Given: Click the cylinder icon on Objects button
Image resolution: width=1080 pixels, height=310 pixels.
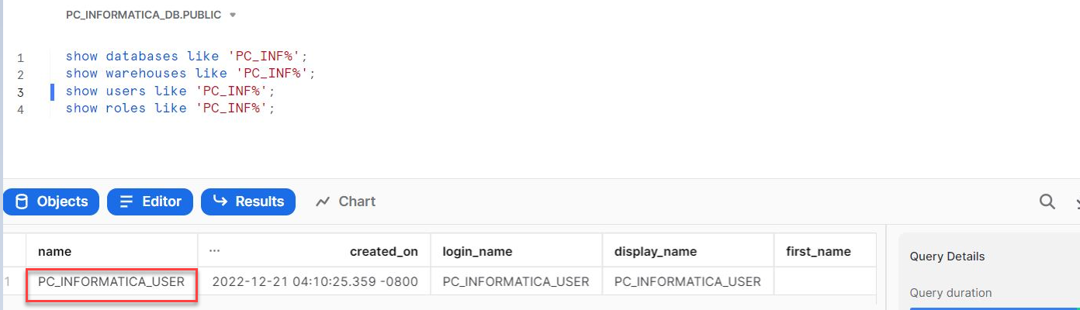Looking at the screenshot, I should pos(22,202).
